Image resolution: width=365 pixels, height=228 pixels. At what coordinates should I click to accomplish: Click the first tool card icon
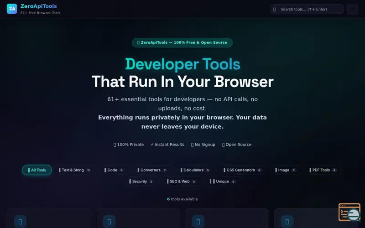point(20,222)
